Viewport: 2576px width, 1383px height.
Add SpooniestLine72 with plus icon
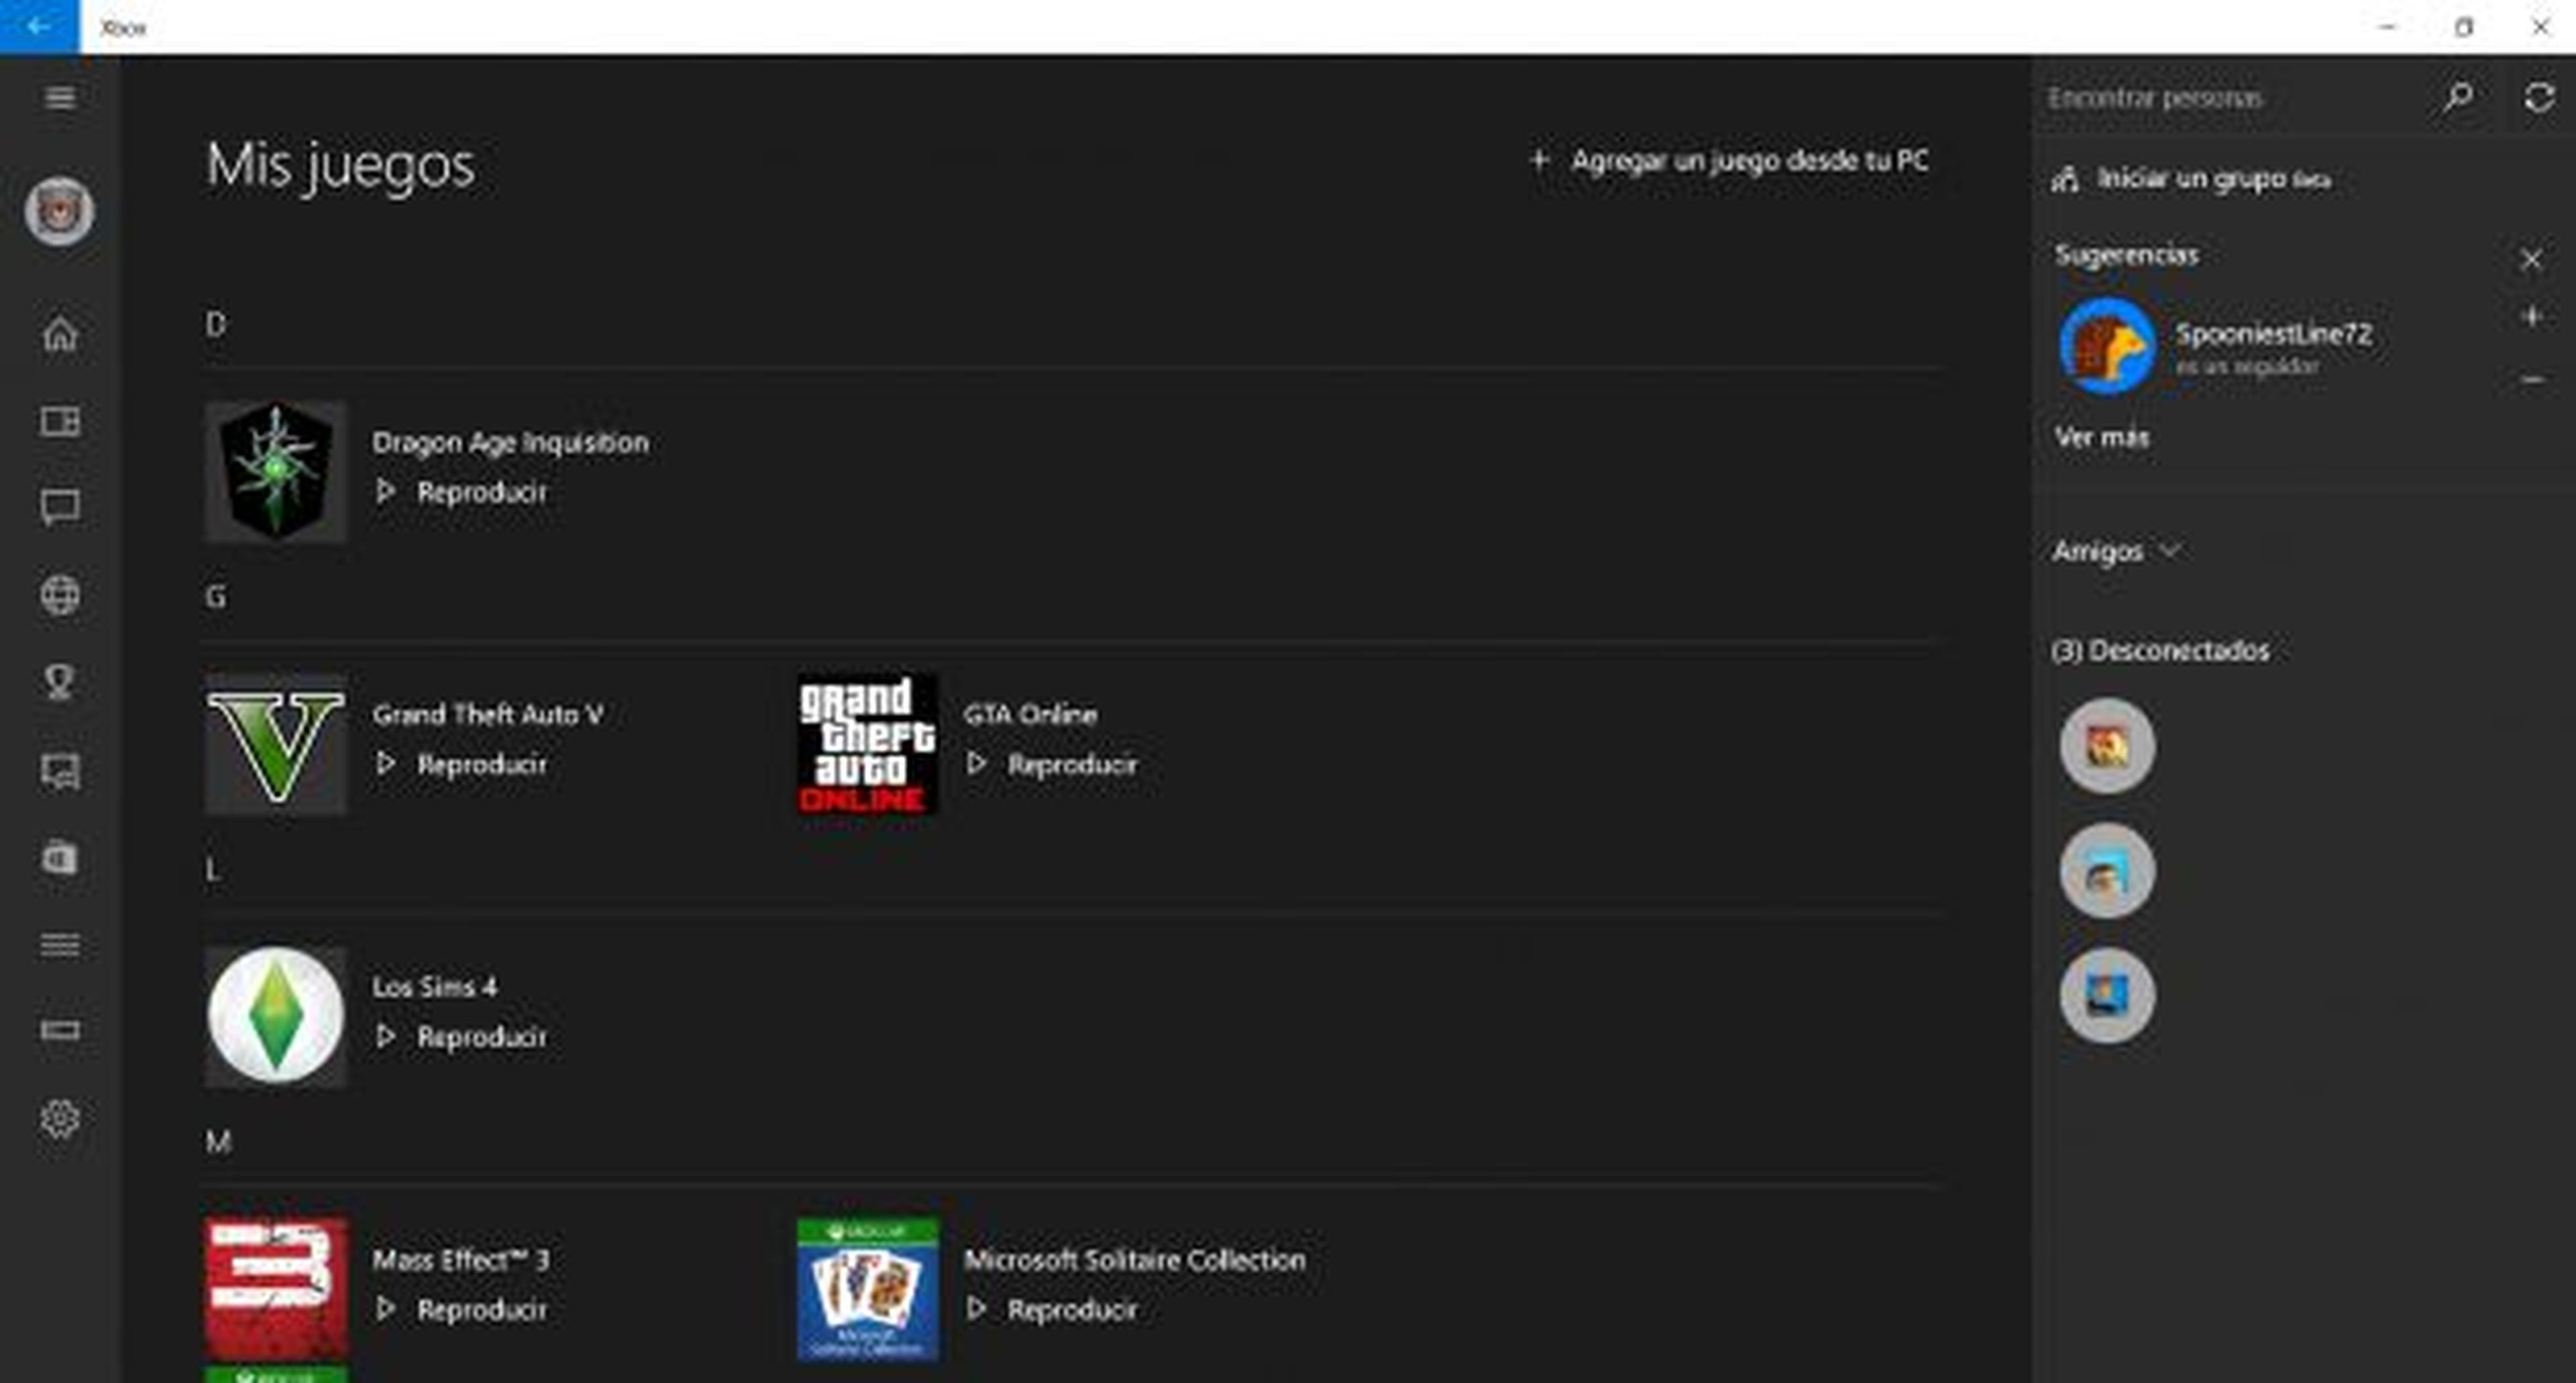tap(2531, 317)
